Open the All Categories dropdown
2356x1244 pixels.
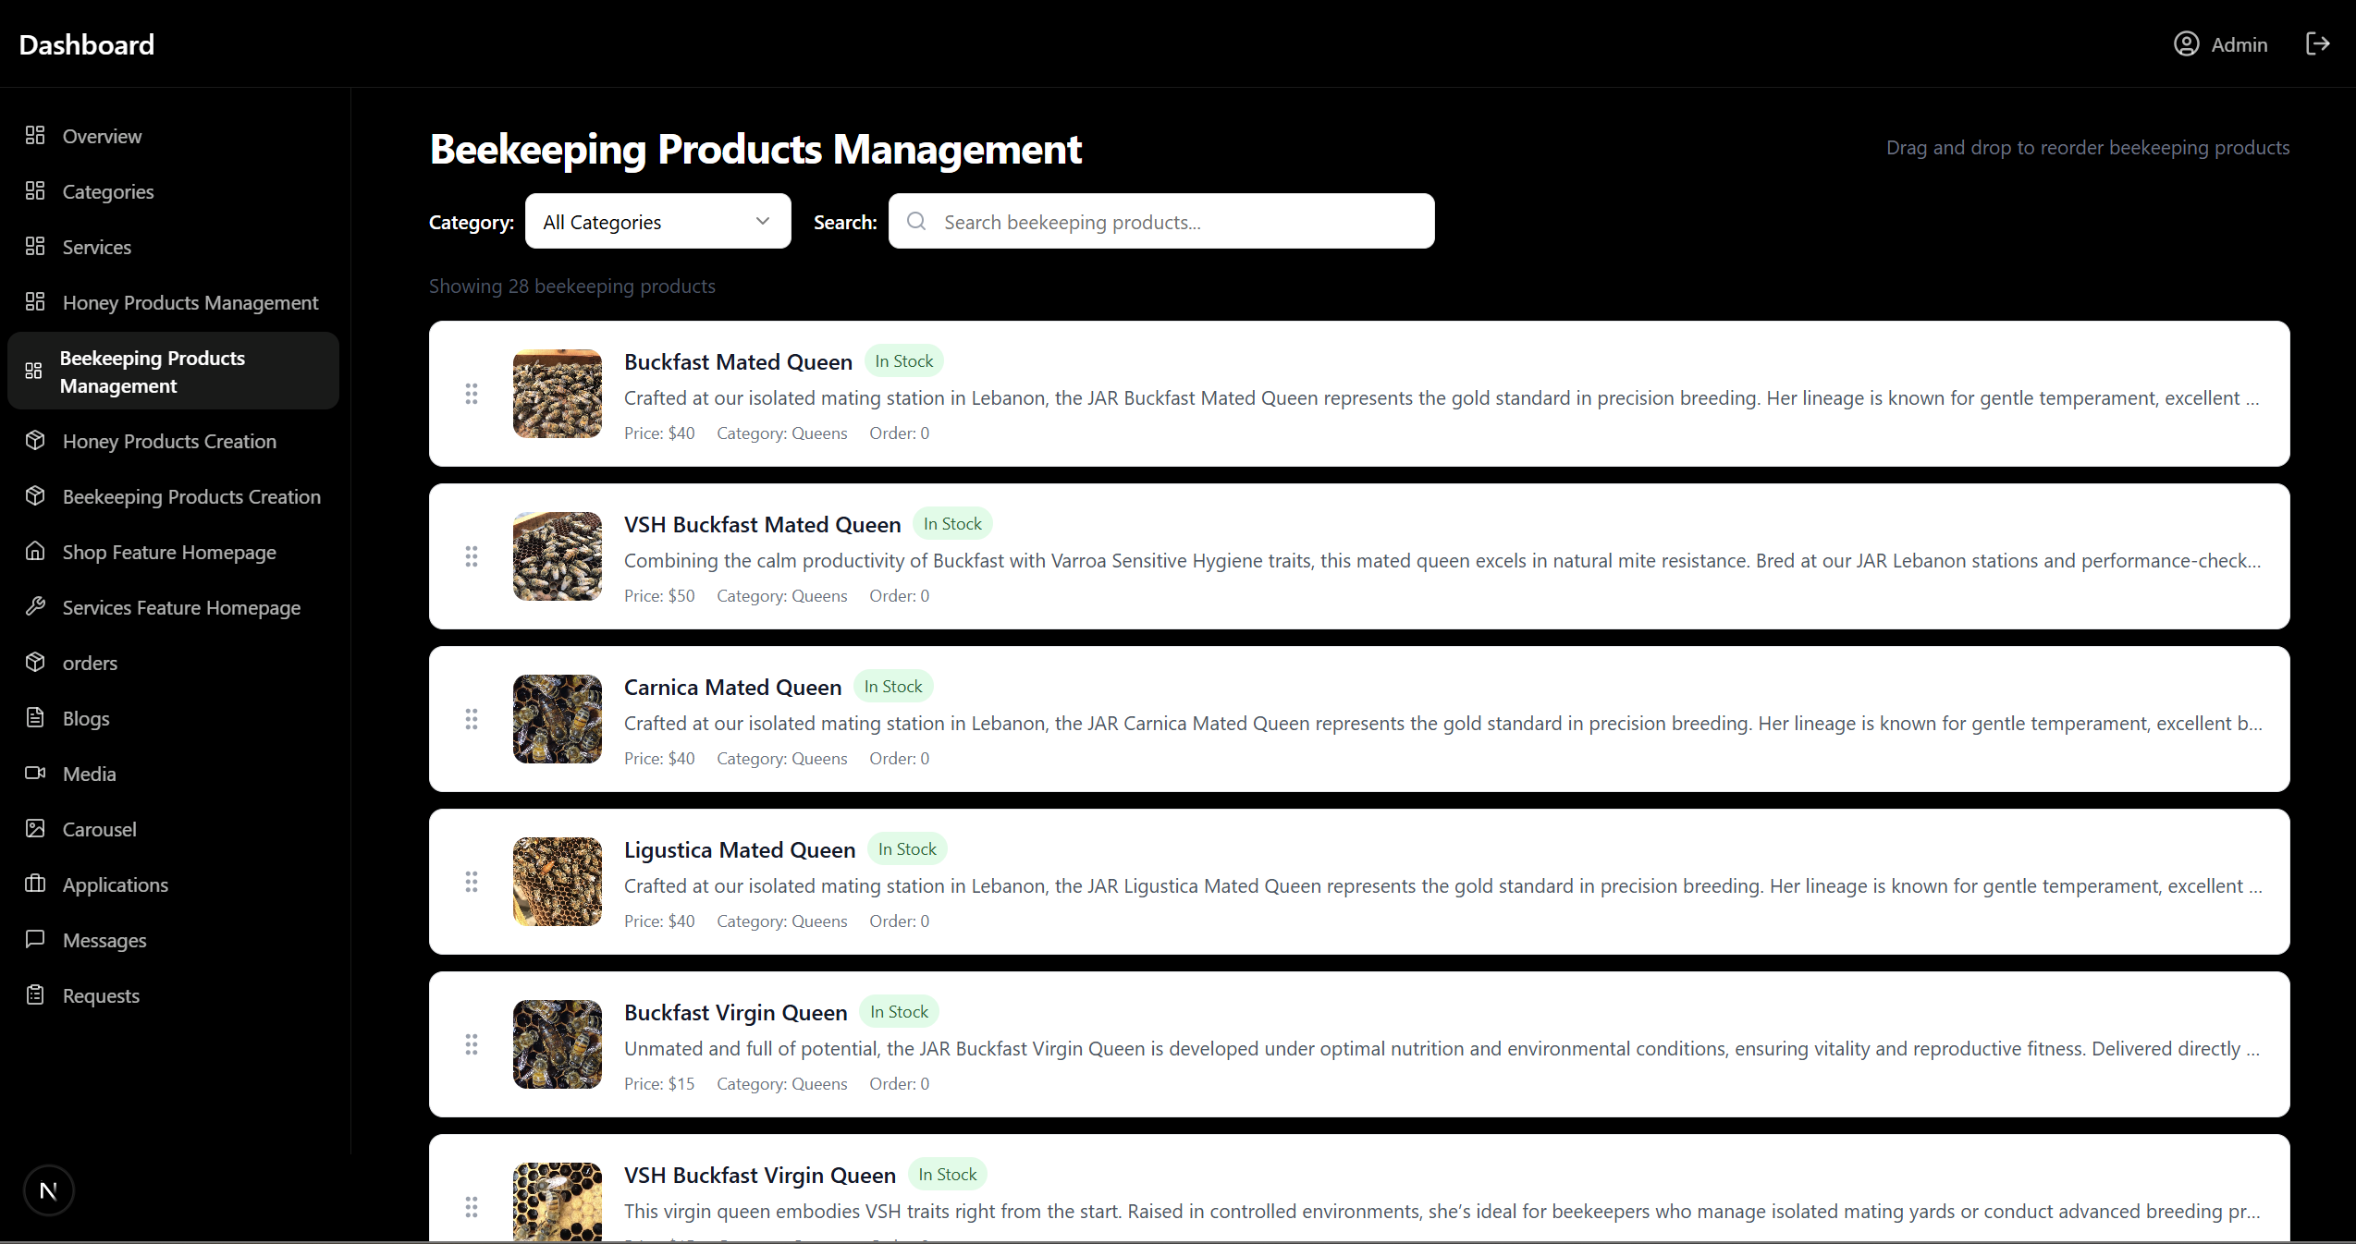tap(657, 222)
